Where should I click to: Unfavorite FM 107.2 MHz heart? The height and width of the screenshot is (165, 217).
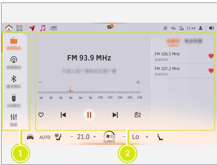coord(211,71)
